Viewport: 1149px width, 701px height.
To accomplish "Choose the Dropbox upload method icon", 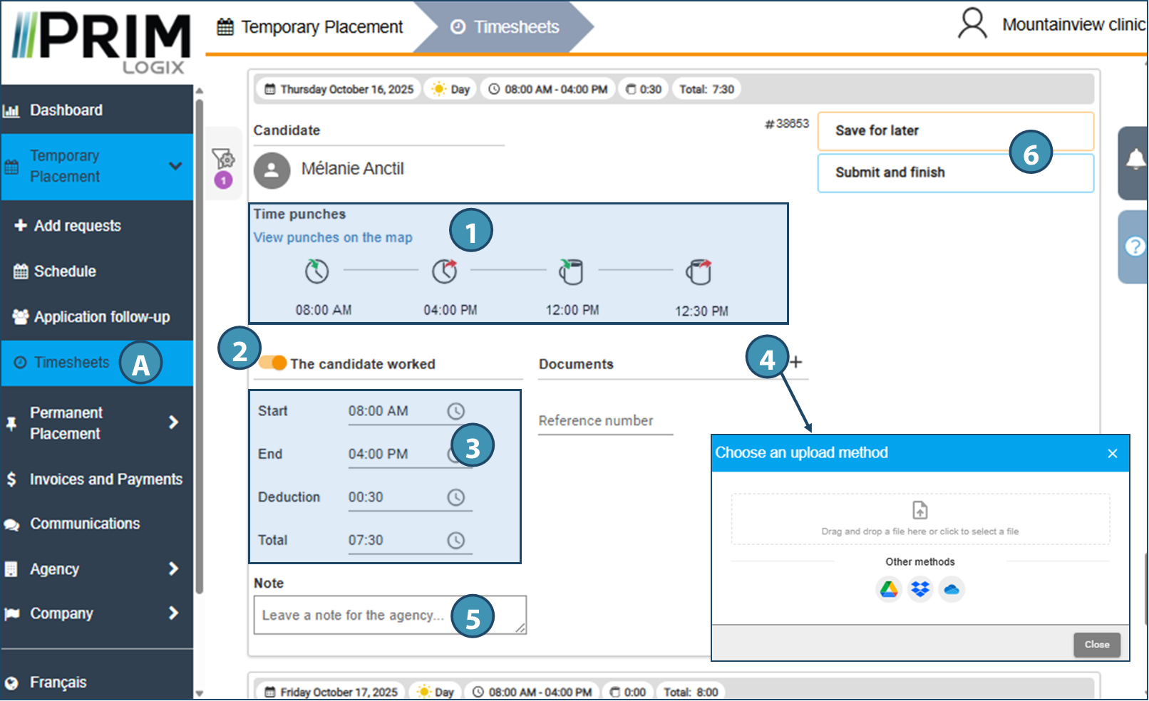I will pos(920,590).
